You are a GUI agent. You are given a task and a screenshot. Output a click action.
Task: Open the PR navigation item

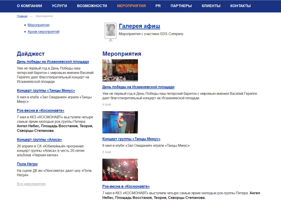[x=158, y=6]
